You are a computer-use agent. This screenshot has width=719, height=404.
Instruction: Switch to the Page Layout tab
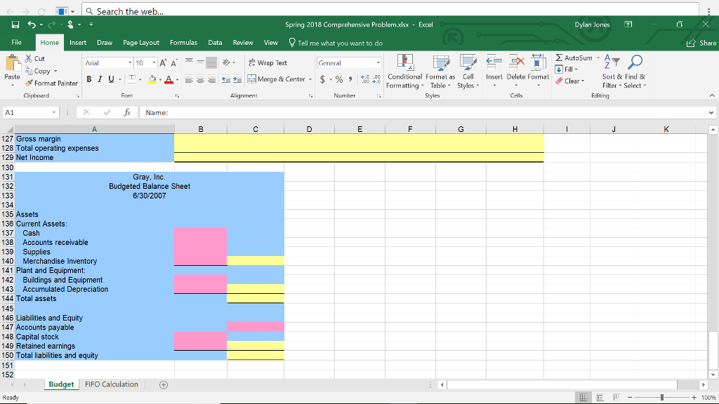(x=141, y=43)
